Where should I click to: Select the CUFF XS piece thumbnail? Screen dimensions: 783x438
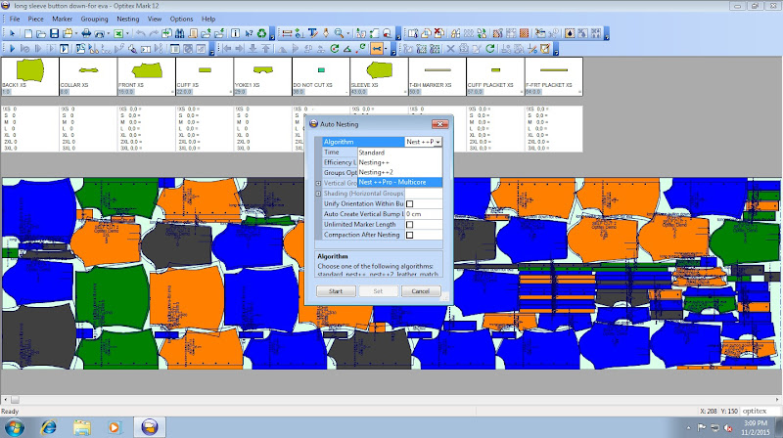click(x=205, y=76)
